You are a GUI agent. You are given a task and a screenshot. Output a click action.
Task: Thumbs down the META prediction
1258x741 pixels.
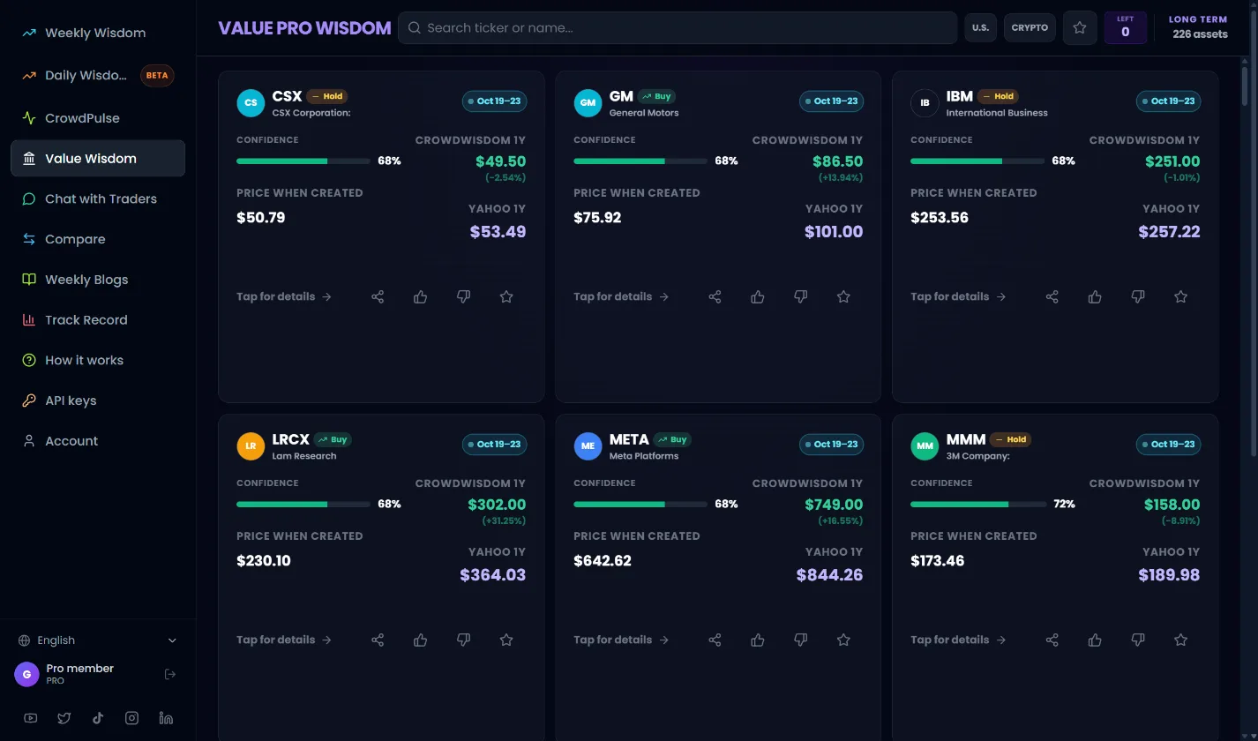801,640
